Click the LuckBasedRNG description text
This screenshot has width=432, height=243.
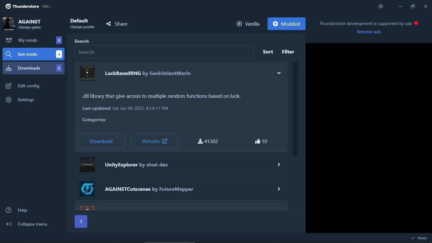click(161, 96)
